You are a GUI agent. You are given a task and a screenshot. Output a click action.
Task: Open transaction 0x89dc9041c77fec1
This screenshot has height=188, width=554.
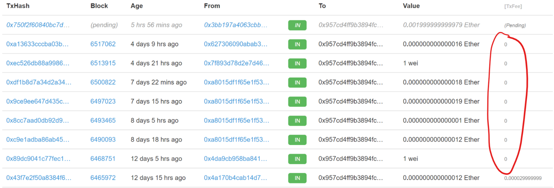(38, 159)
